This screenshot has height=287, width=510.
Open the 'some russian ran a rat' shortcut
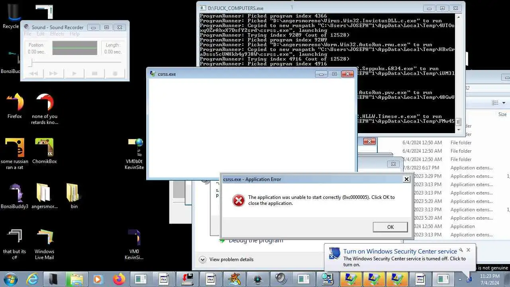tap(15, 153)
